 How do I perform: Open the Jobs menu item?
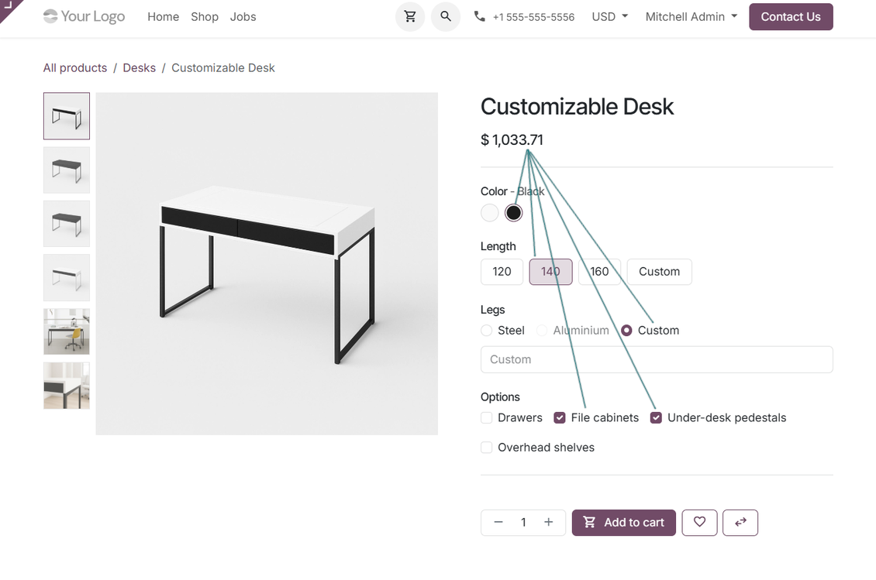pos(243,17)
